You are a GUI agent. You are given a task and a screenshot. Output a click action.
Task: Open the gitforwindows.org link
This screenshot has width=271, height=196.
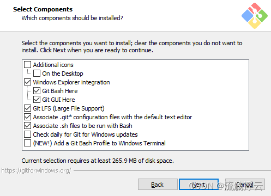coord(36,170)
